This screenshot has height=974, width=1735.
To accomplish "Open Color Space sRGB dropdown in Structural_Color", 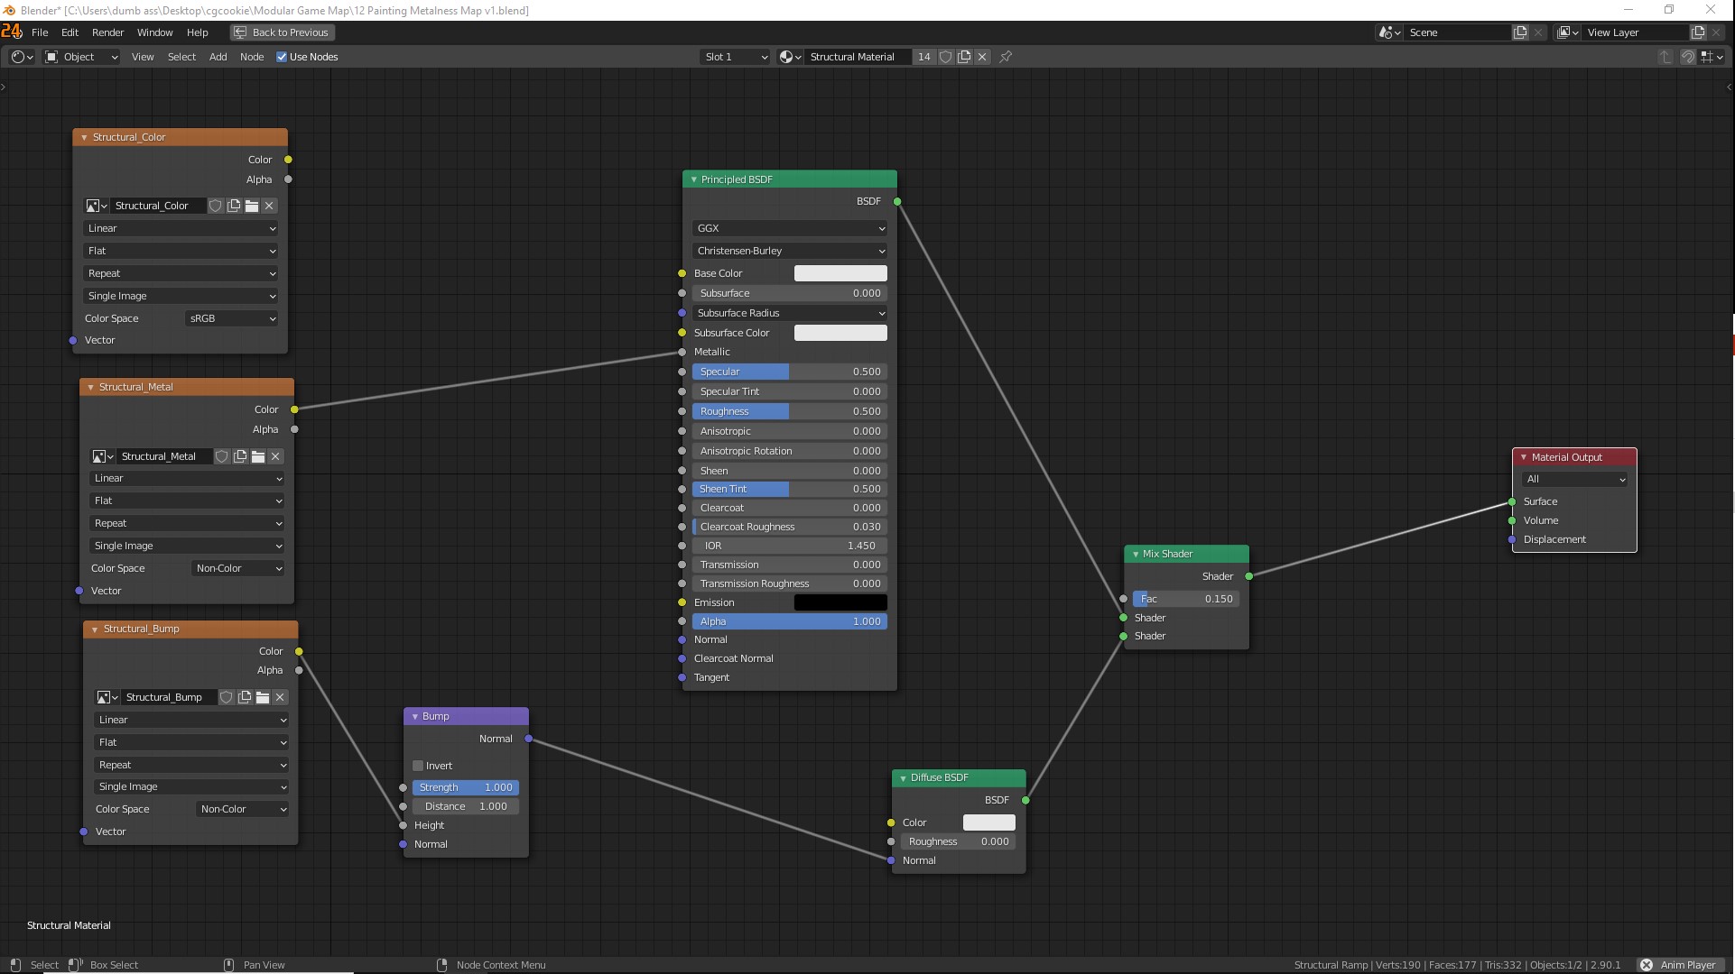I will tap(232, 318).
